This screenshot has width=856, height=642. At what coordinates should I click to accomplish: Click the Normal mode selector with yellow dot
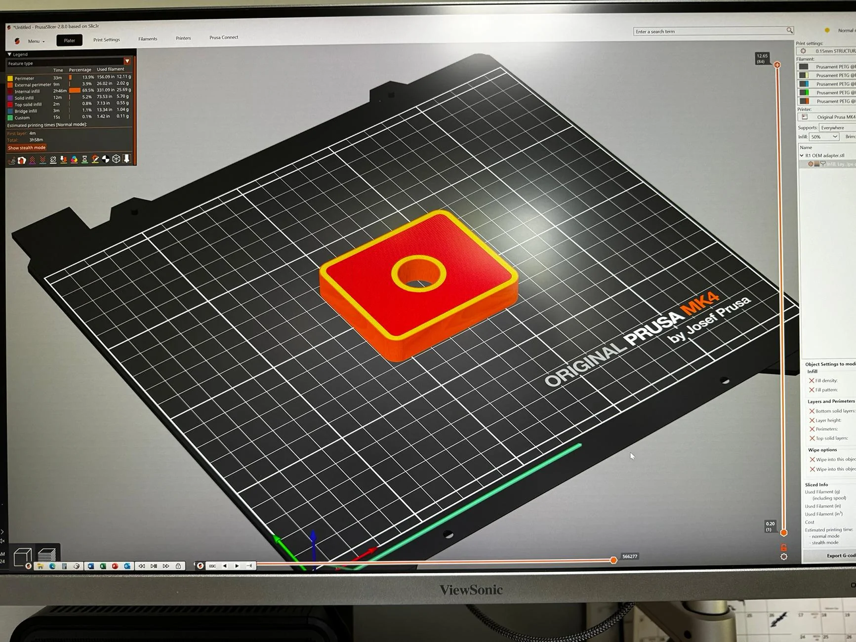pos(841,31)
